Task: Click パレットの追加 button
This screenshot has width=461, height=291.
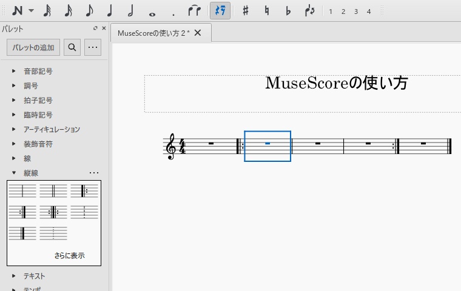Action: pos(33,47)
